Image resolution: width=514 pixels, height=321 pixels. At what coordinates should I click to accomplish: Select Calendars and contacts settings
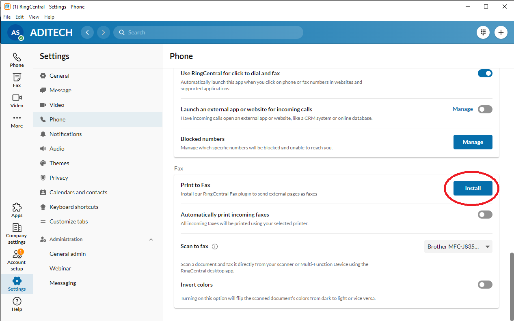click(98, 192)
